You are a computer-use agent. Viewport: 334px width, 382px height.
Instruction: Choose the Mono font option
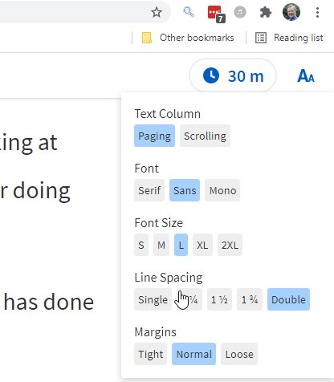[x=222, y=190]
